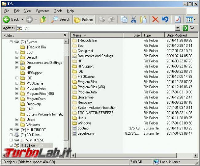Click the blue Undo arrow icon

[165, 19]
